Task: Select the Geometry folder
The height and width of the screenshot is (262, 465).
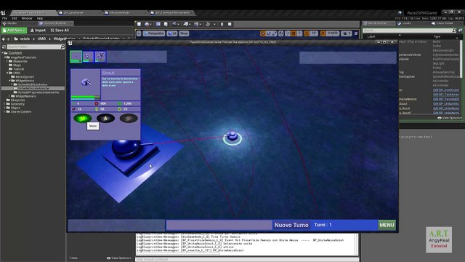Action: (x=15, y=104)
